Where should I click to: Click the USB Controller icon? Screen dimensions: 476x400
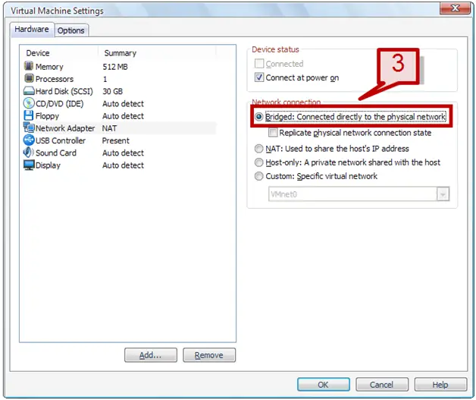pyautogui.click(x=29, y=140)
